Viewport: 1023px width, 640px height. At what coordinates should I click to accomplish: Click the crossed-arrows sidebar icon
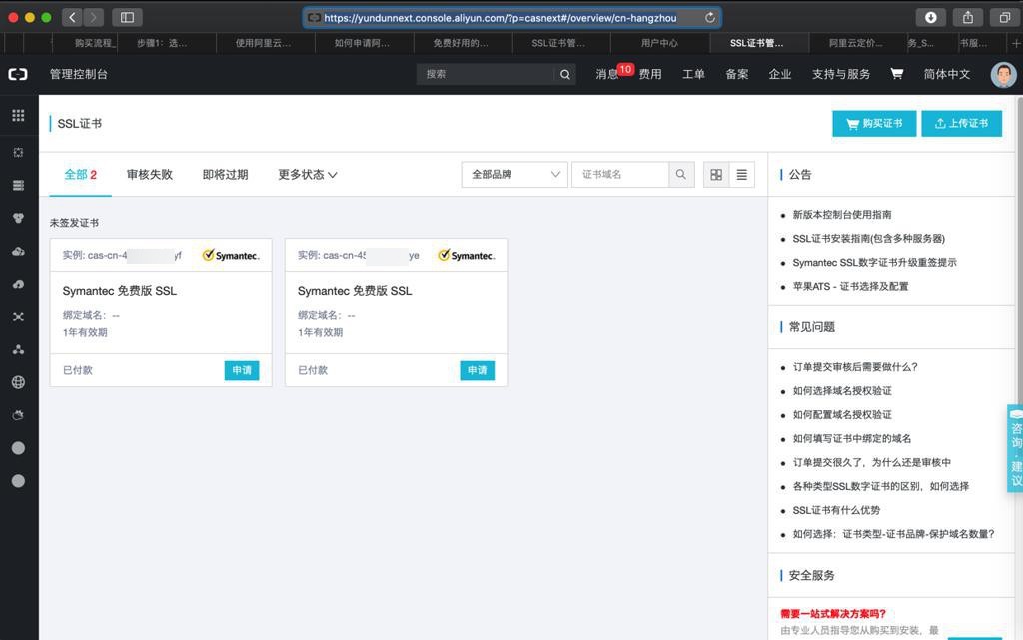point(18,317)
